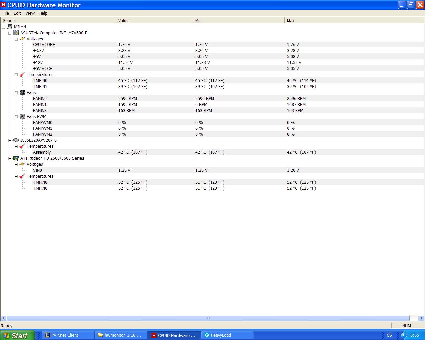
Task: Collapse the ATI Radeon HD 2600/3600 node
Action: 10,158
